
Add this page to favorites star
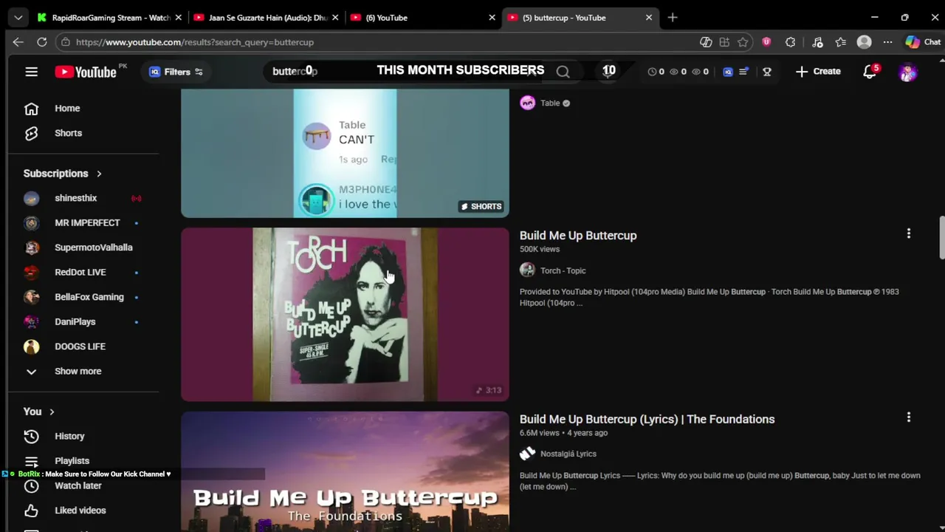point(743,42)
